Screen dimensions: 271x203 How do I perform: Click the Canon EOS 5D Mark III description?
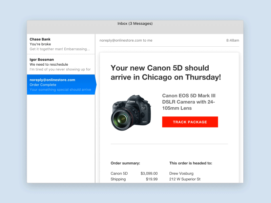point(189,101)
